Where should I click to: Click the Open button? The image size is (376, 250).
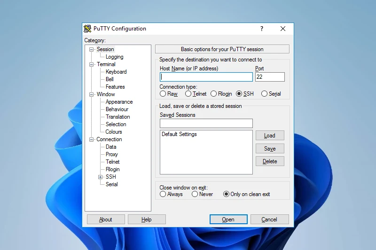pos(228,220)
